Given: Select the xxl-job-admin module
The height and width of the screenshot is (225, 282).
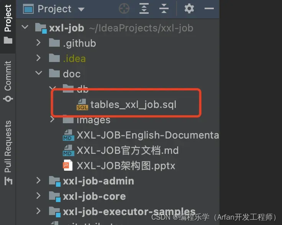Looking at the screenshot, I should [98, 181].
